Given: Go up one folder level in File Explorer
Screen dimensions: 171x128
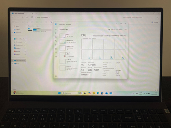Looking at the screenshot, I should click(x=23, y=17).
